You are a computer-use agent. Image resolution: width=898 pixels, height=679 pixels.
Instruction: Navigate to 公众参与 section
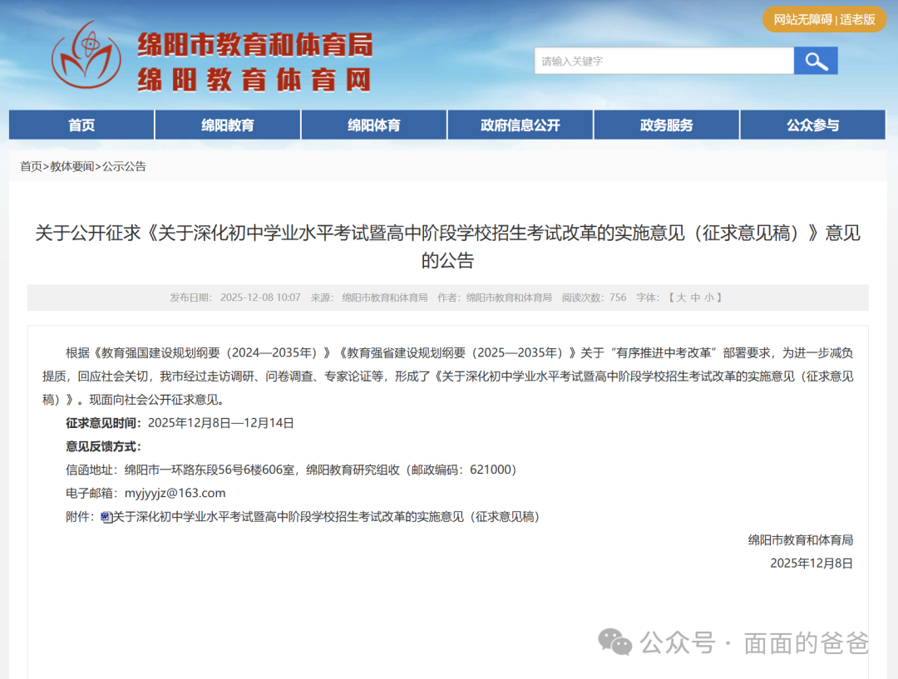(x=812, y=125)
